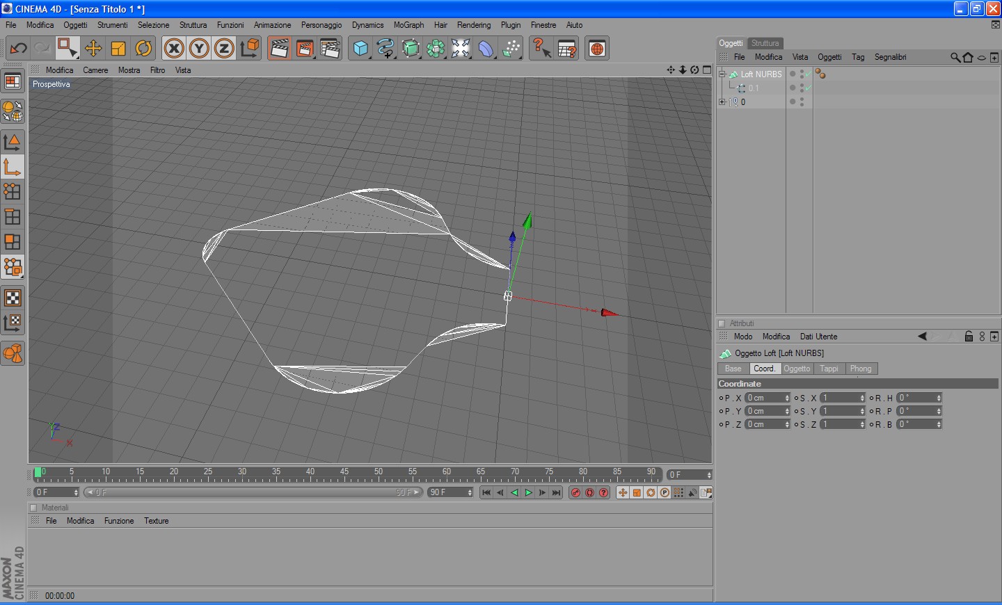1002x605 pixels.
Task: Click the red Record keyframe button
Action: (575, 492)
